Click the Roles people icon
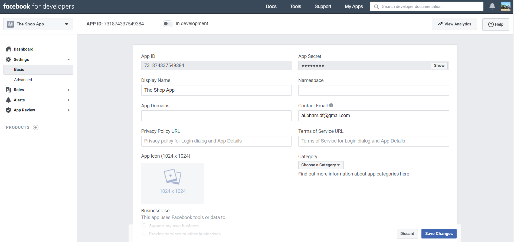 8,90
